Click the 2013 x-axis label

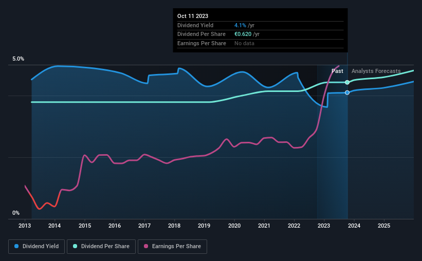coord(25,226)
